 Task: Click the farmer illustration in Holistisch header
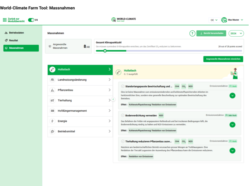pos(234,73)
